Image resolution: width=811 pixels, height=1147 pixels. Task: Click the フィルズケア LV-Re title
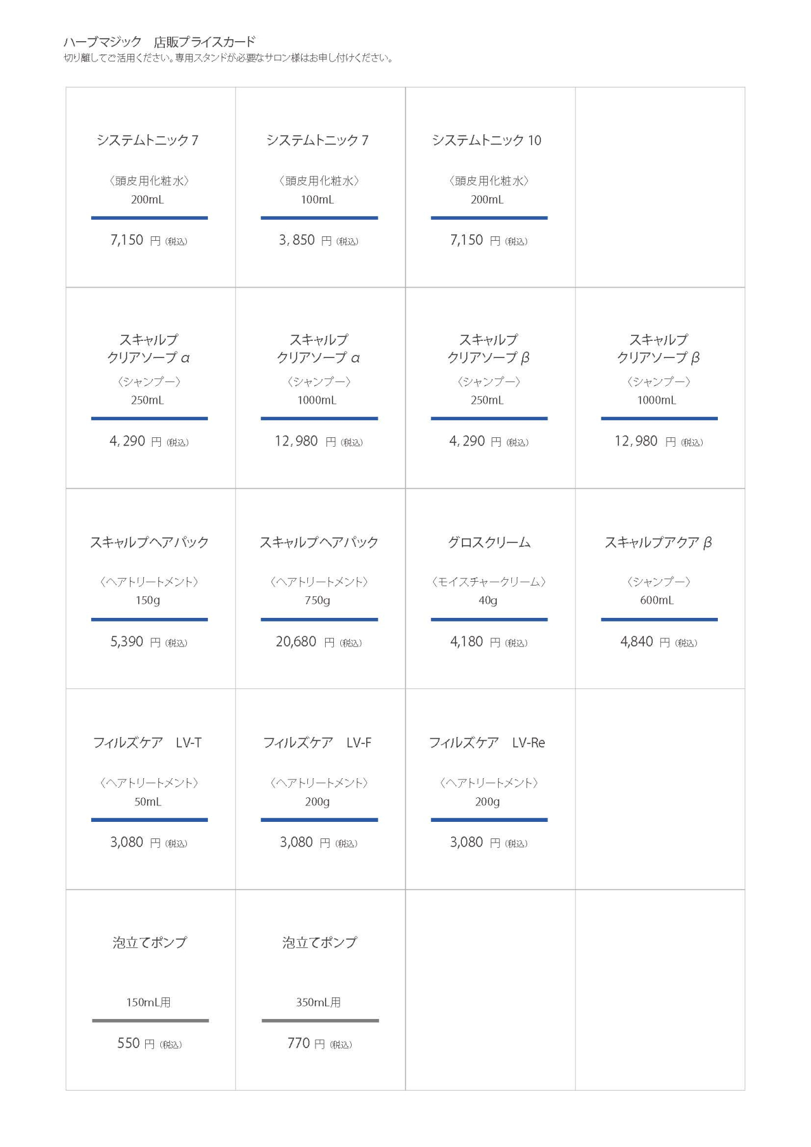[x=487, y=743]
